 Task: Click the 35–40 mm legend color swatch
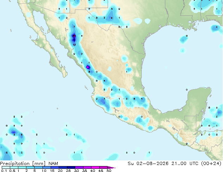(x=87, y=167)
